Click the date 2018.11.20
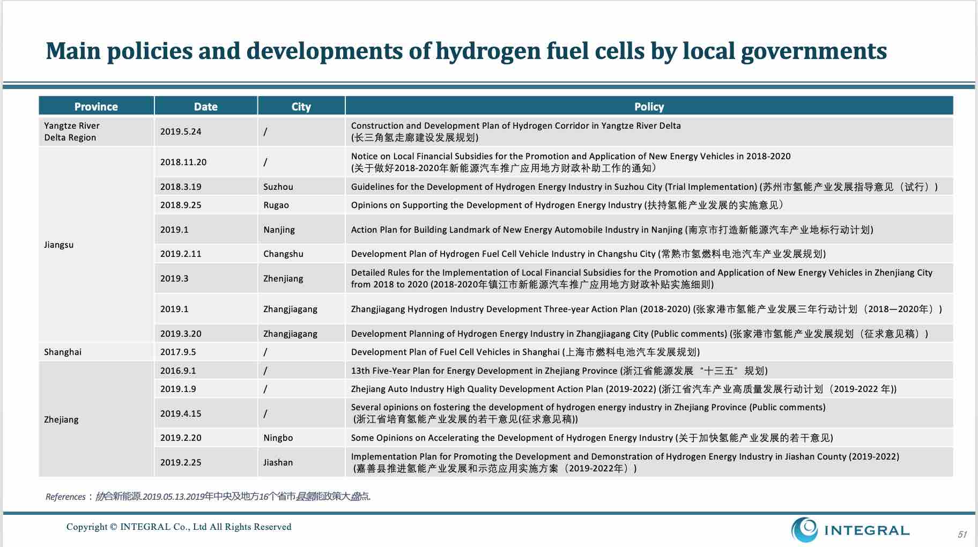978x547 pixels. pyautogui.click(x=183, y=162)
